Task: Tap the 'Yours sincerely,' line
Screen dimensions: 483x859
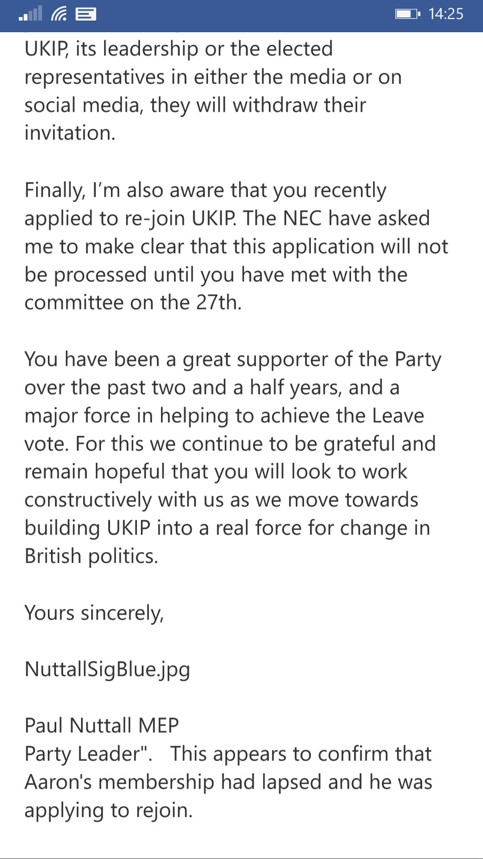Action: coord(94,613)
